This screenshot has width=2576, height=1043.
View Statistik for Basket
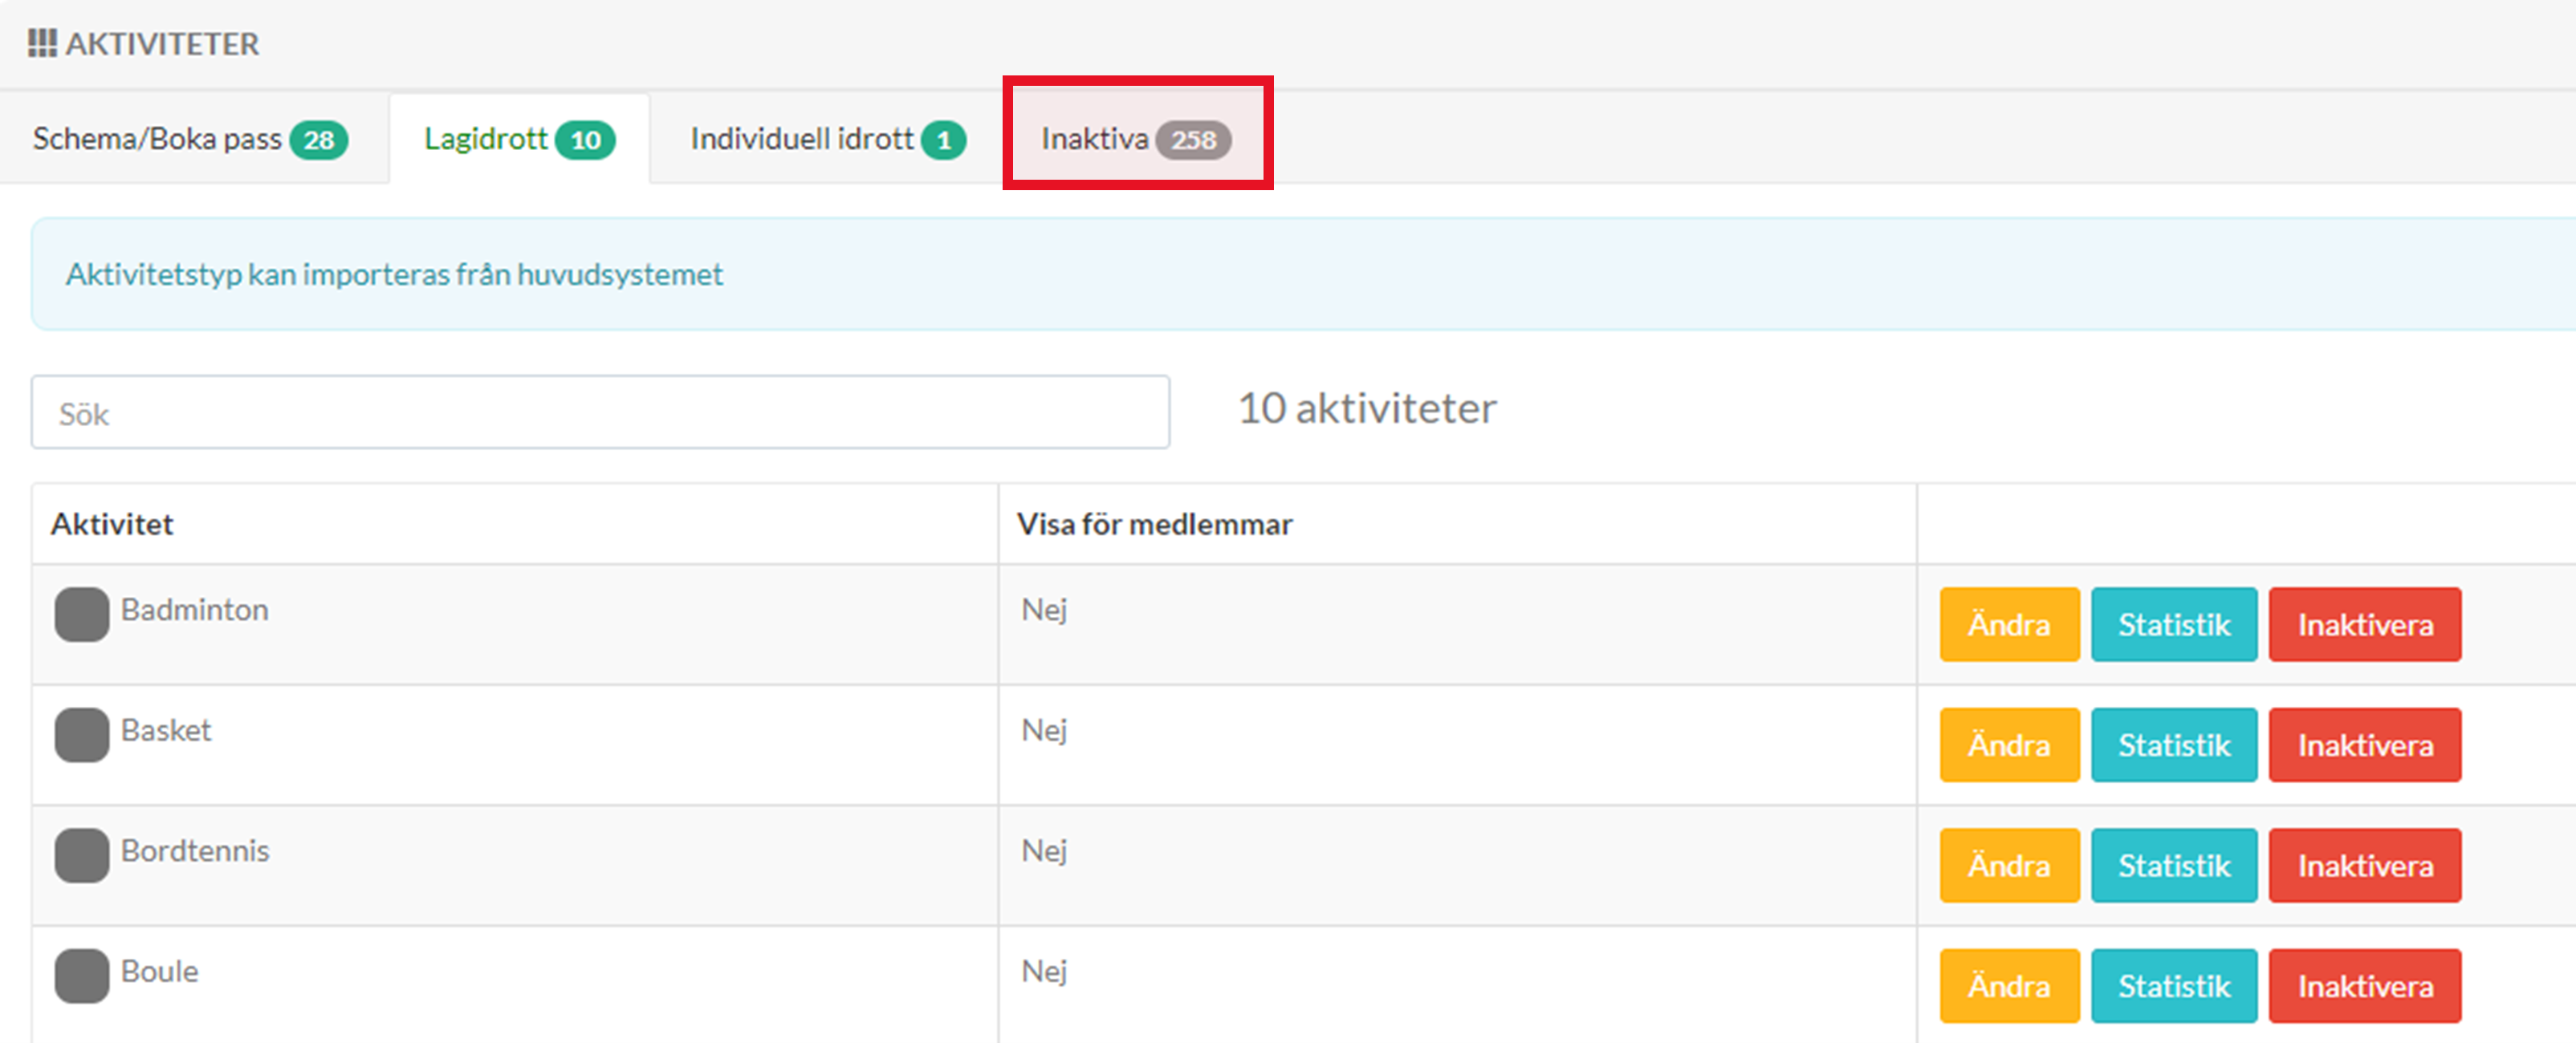(x=2173, y=745)
